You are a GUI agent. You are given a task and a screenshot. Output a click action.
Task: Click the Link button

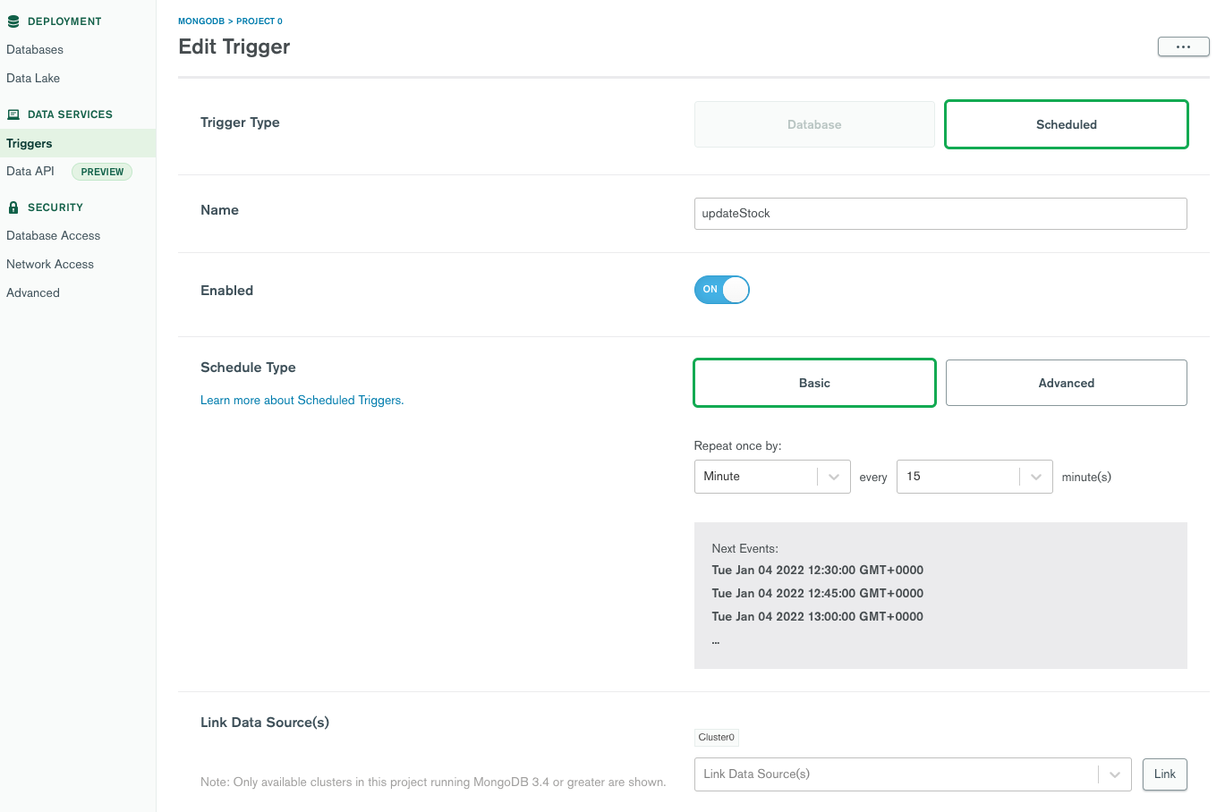point(1165,774)
